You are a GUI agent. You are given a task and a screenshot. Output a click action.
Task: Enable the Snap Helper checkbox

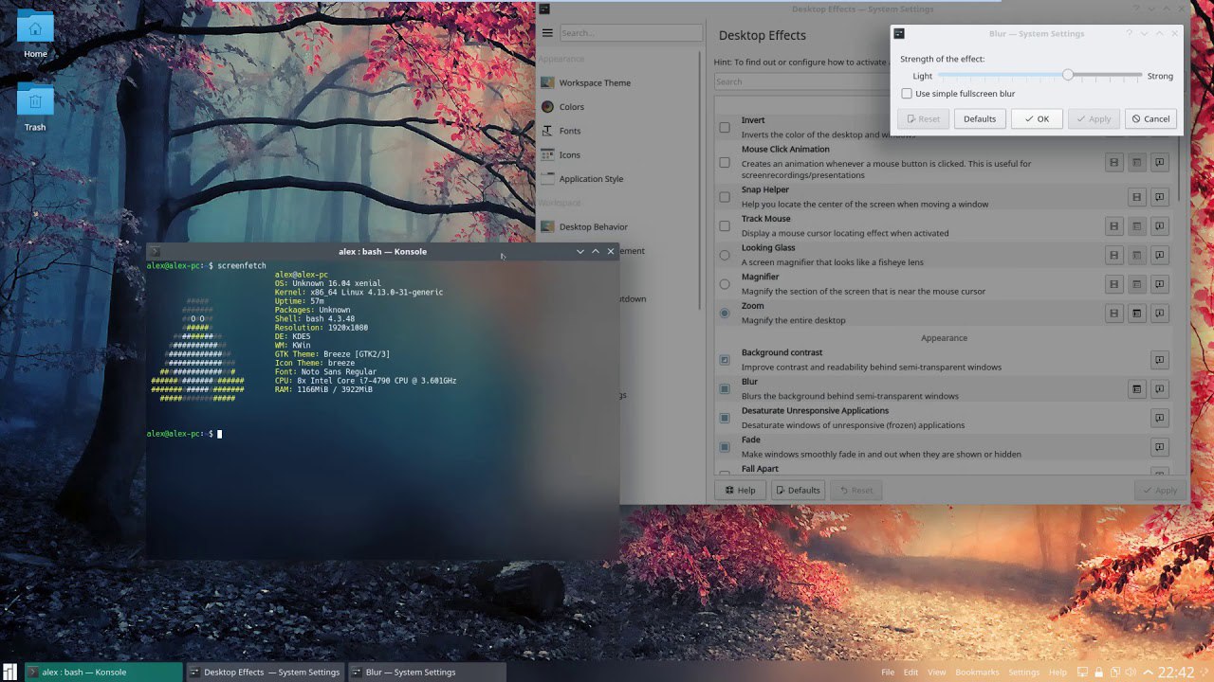pyautogui.click(x=725, y=197)
